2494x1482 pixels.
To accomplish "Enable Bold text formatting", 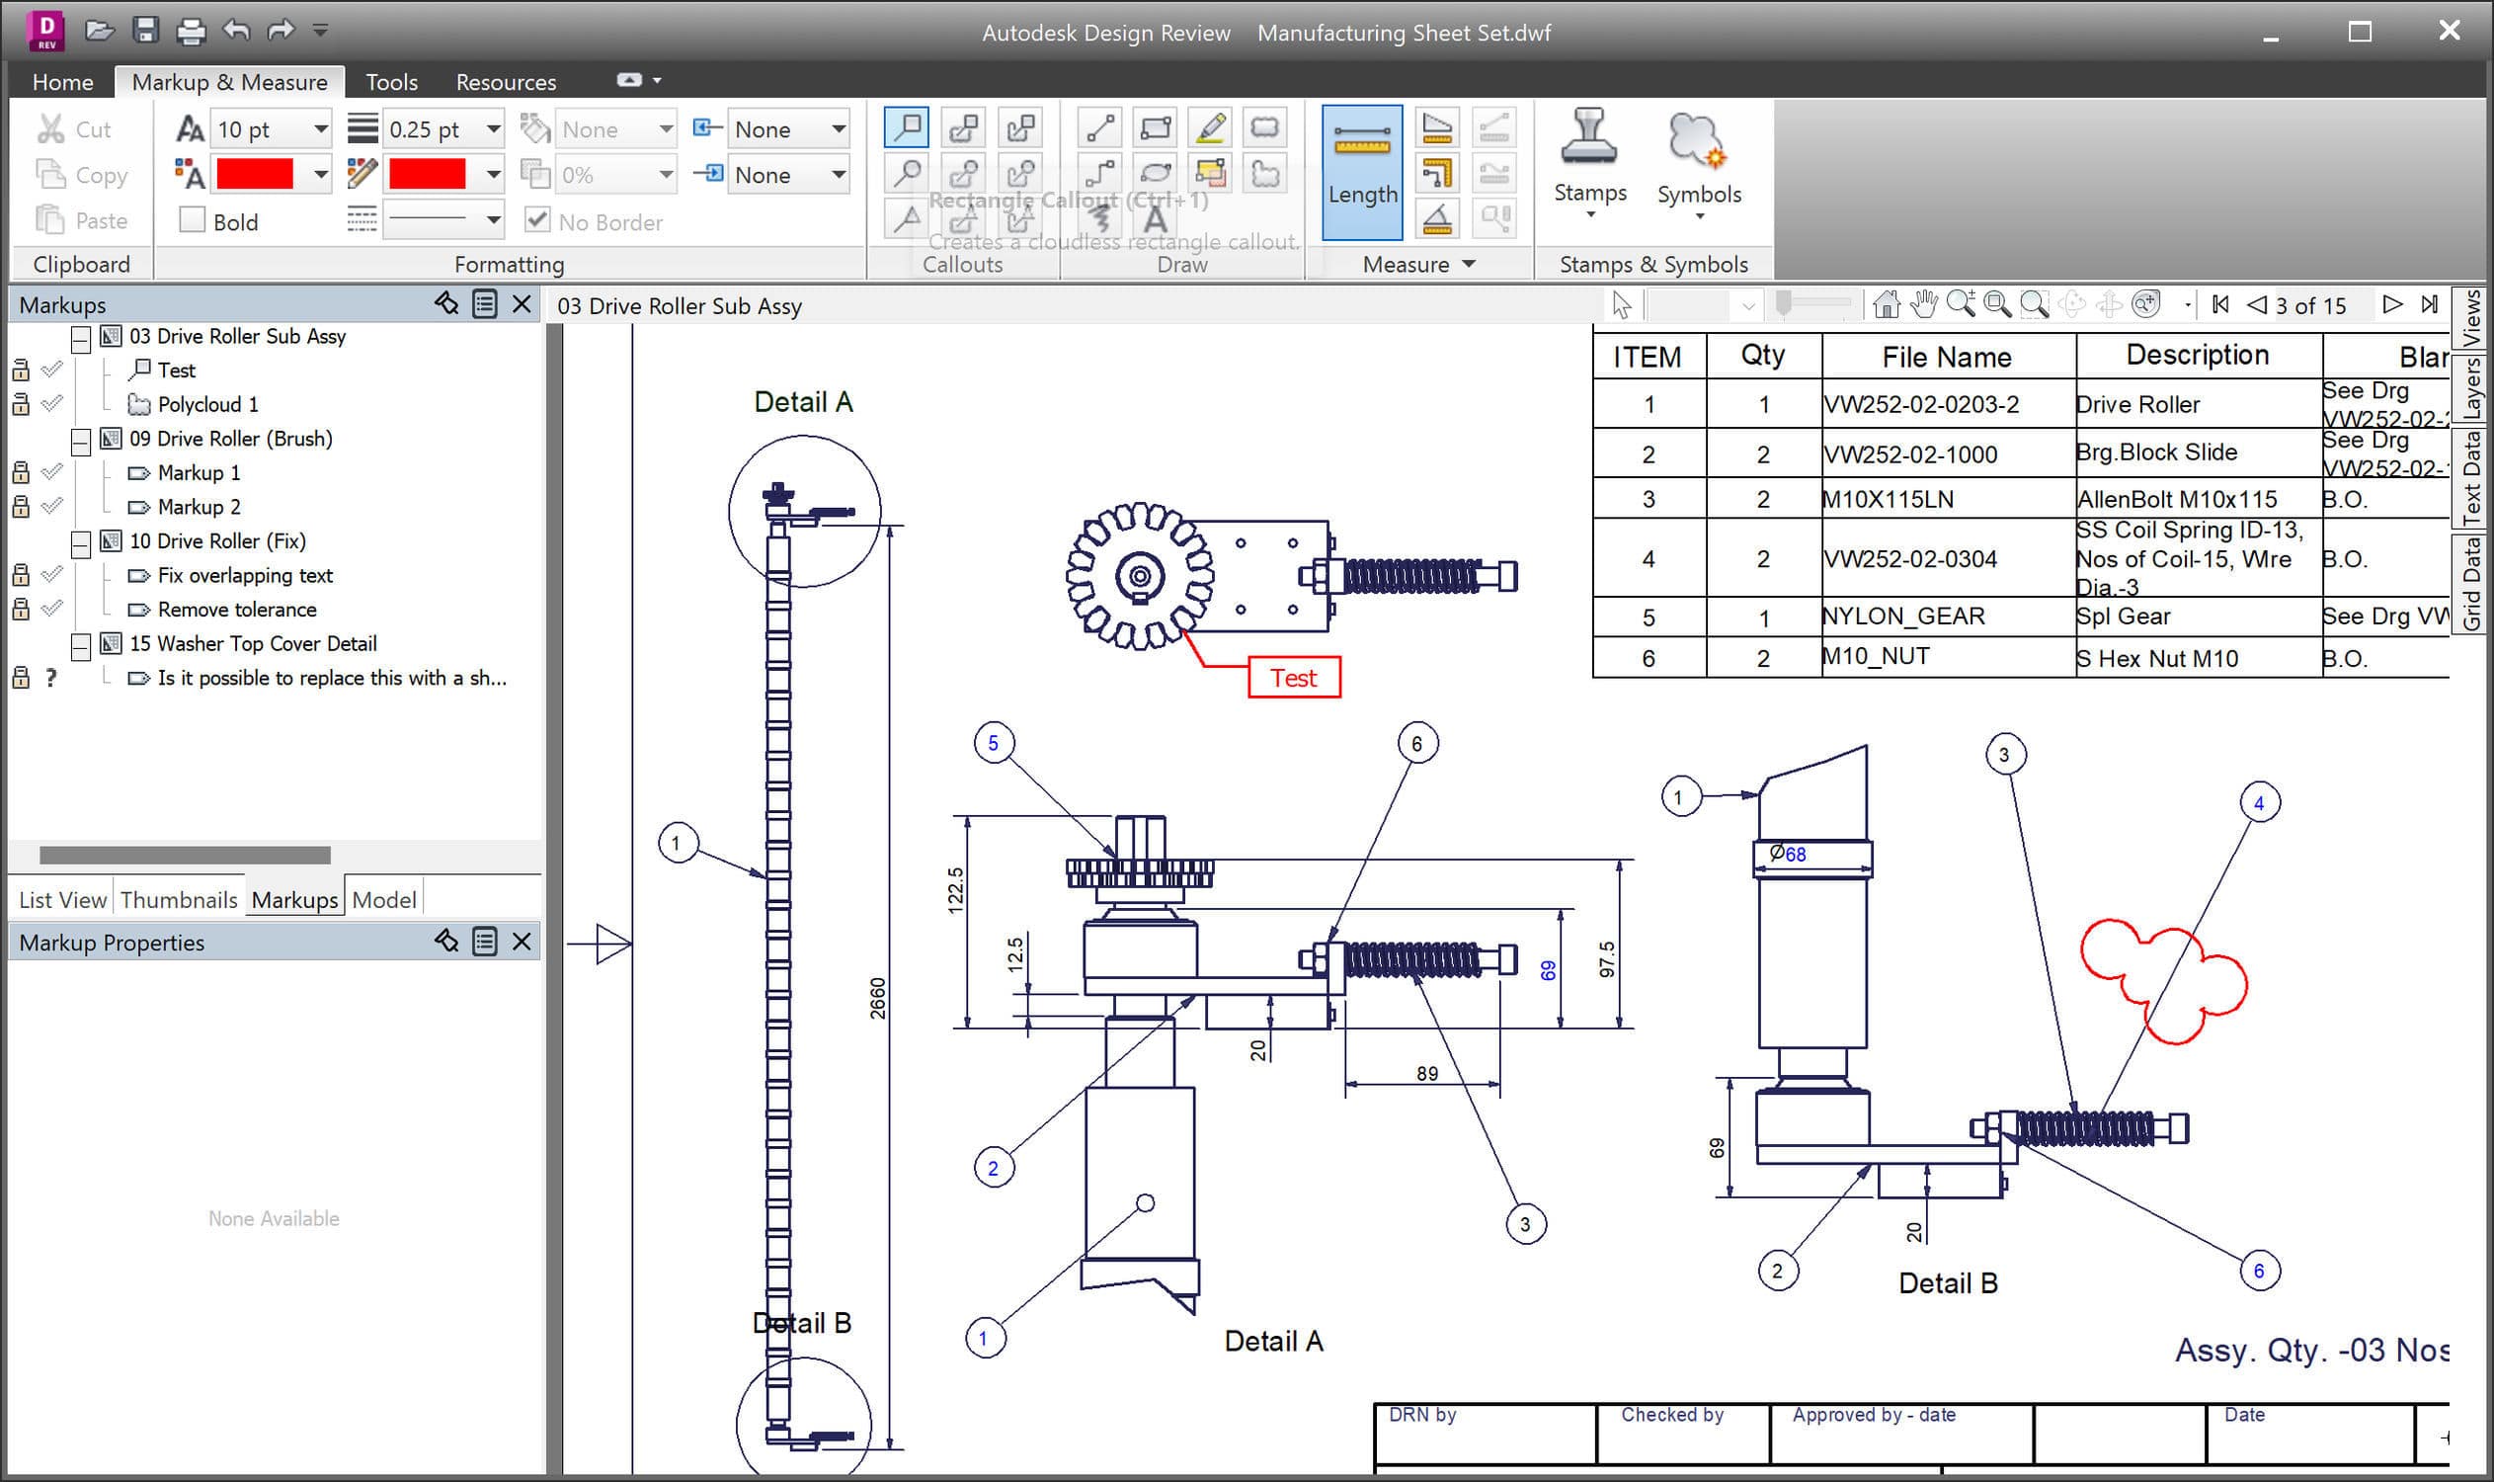I will 192,220.
